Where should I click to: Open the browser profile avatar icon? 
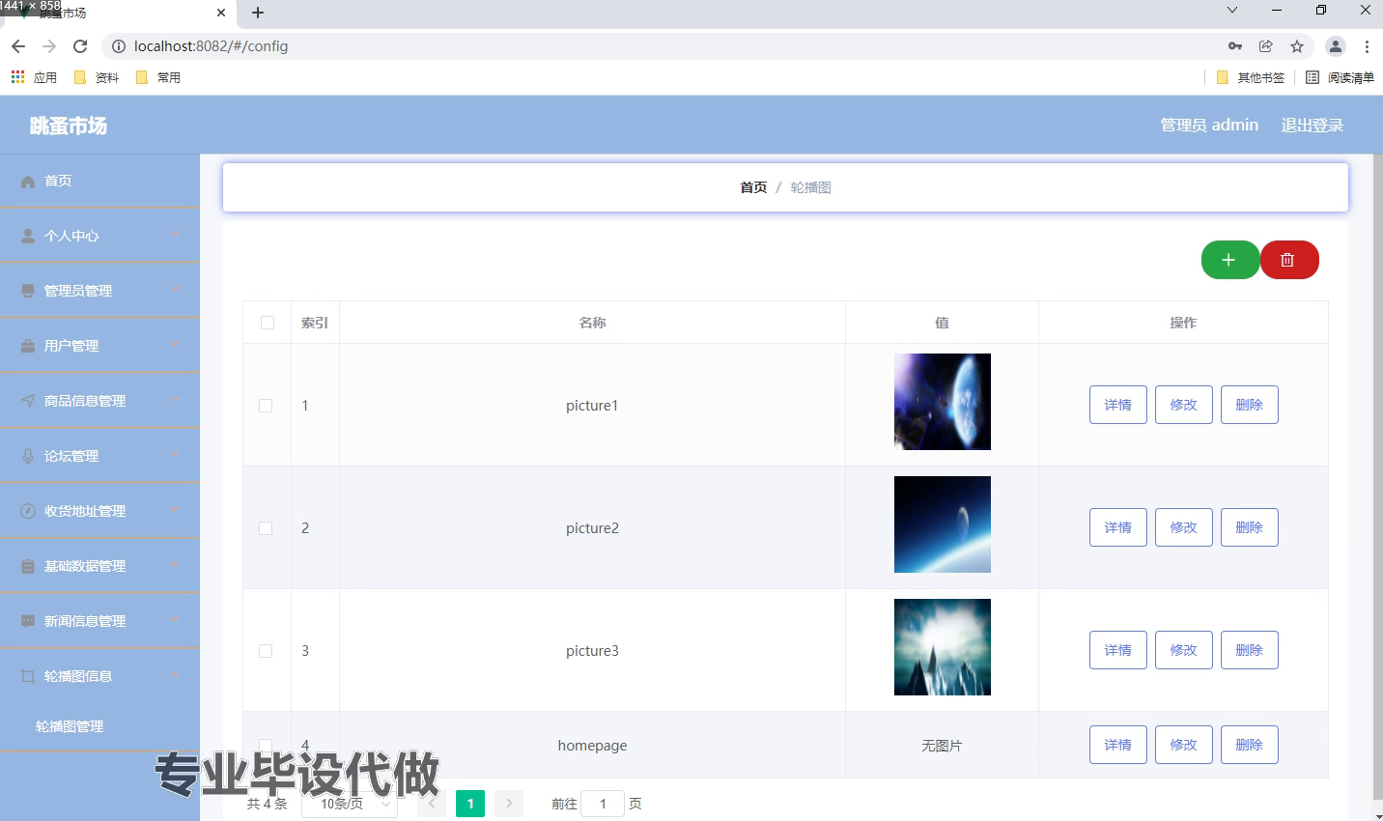1336,46
